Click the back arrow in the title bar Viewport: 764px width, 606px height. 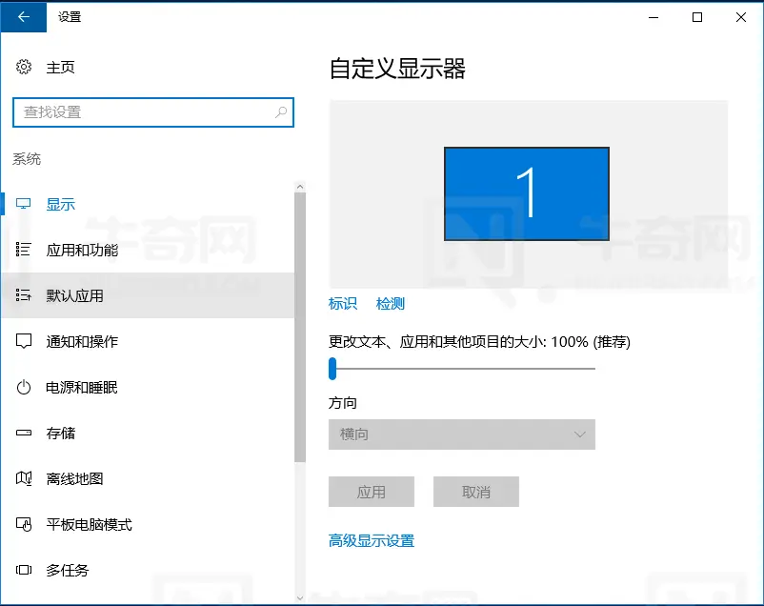point(24,17)
